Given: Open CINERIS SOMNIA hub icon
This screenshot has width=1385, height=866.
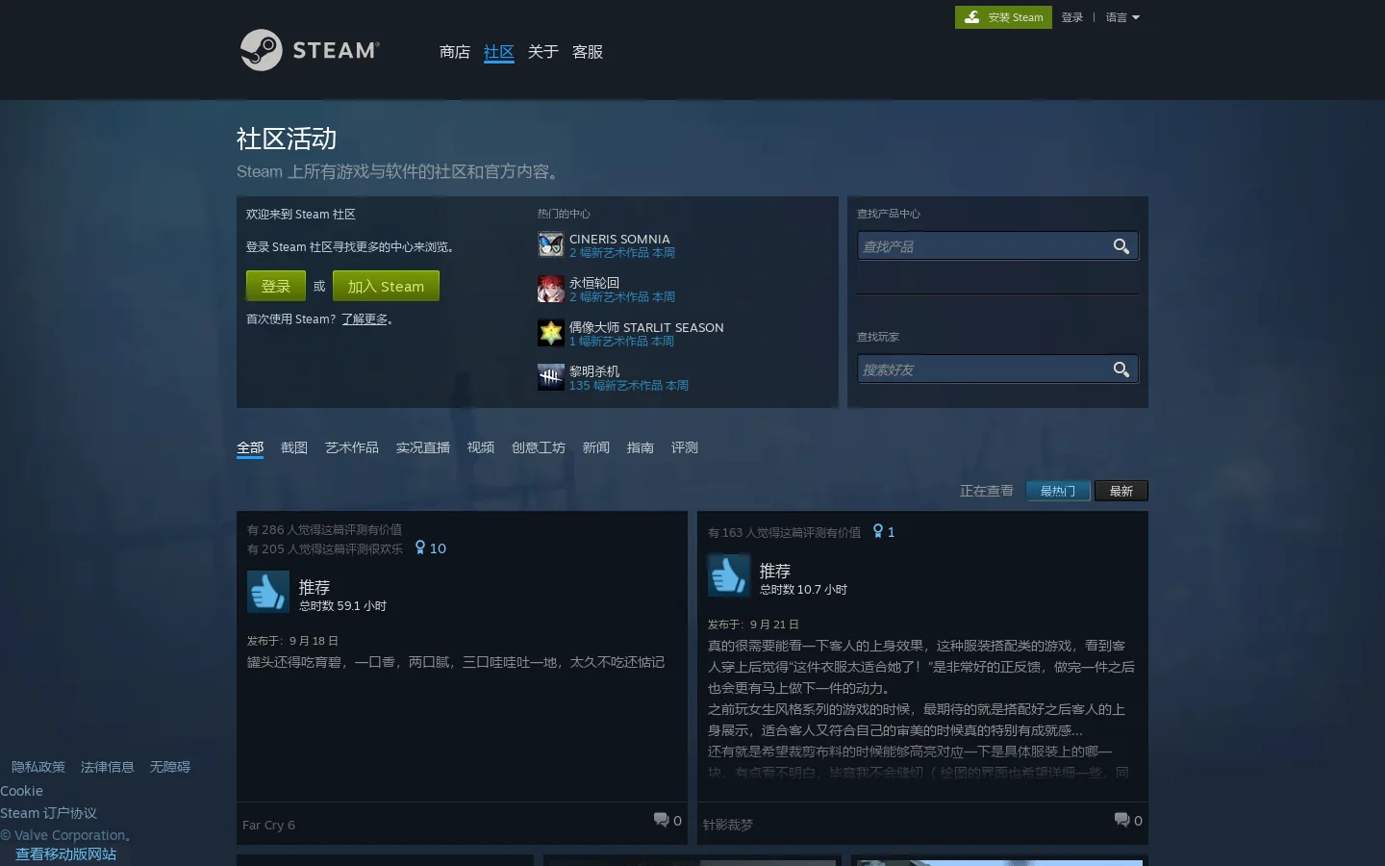Looking at the screenshot, I should pos(550,244).
